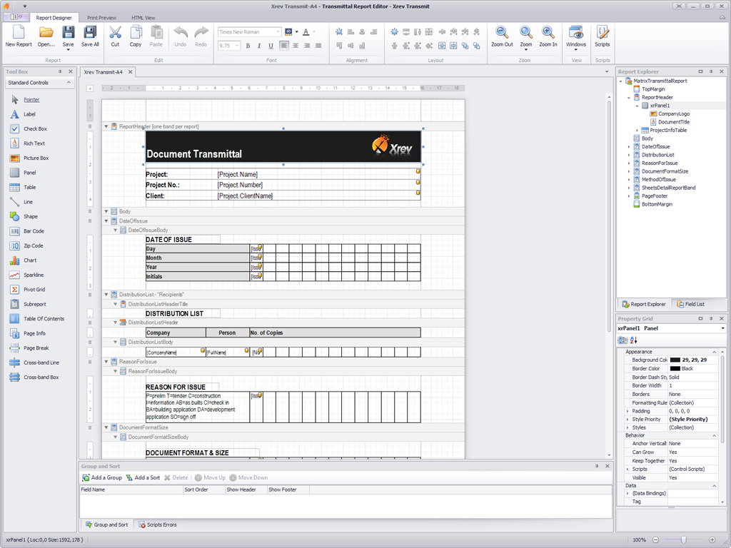Align text left in Font group
731x548 pixels.
coord(284,46)
